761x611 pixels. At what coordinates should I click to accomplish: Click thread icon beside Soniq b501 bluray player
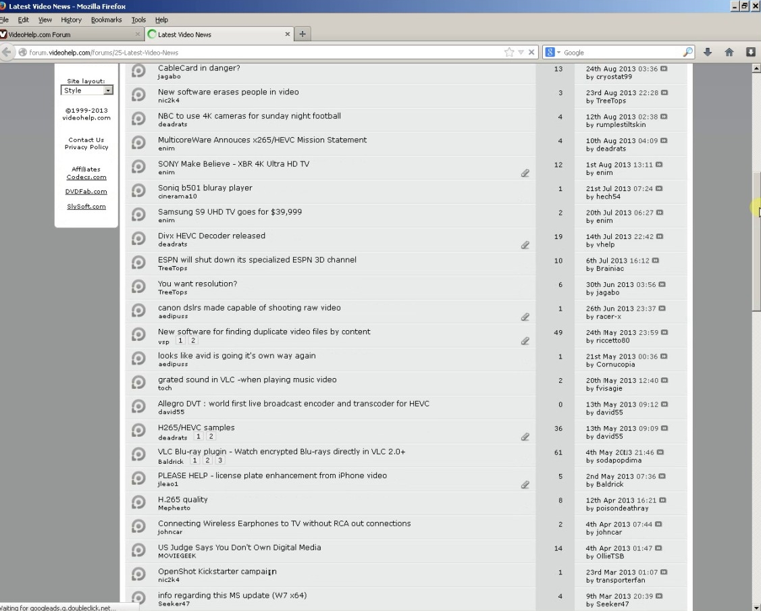(138, 190)
